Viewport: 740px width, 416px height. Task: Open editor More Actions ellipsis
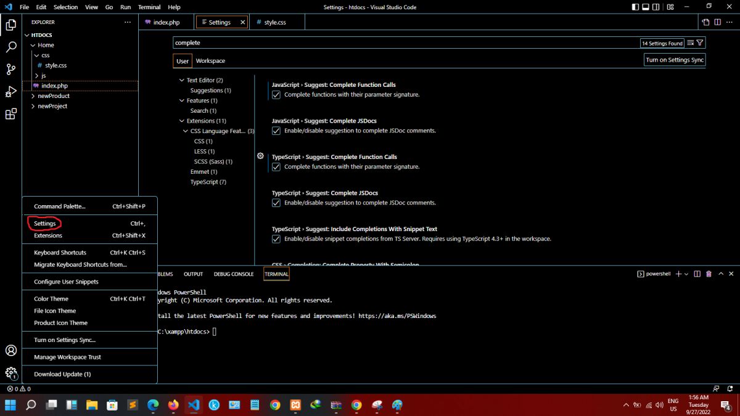click(x=730, y=22)
